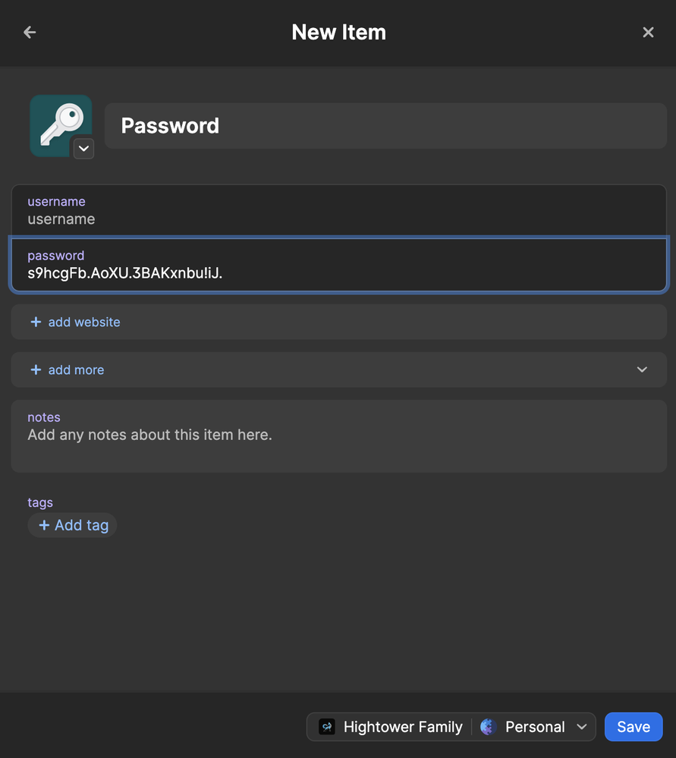This screenshot has width=676, height=758.
Task: Open the Personal vault dropdown chevron
Action: (582, 727)
